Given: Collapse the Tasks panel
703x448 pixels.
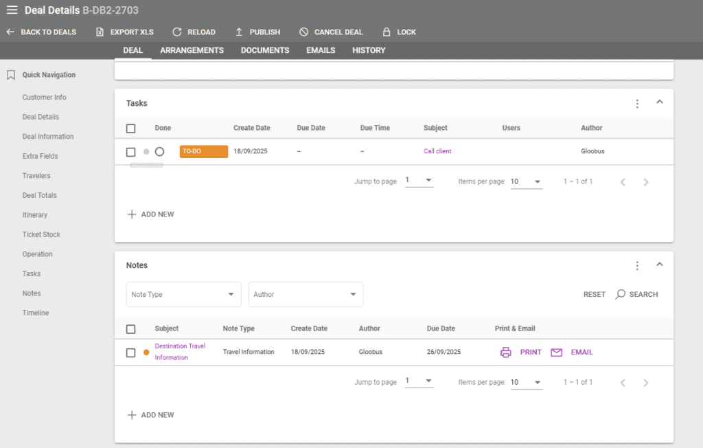Looking at the screenshot, I should [x=660, y=103].
